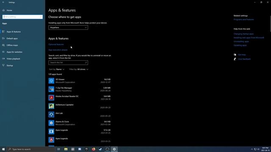Open Steam from the taskbar
The height and width of the screenshot is (152, 271).
100,149
